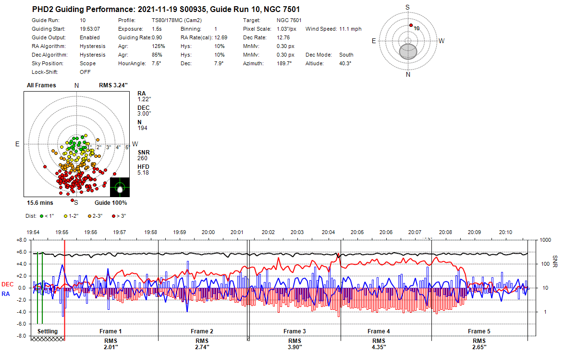Click the HFD 5.18 statistic
564x353 pixels.
coord(143,169)
